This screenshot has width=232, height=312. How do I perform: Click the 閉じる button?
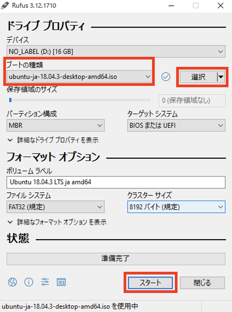(x=202, y=283)
